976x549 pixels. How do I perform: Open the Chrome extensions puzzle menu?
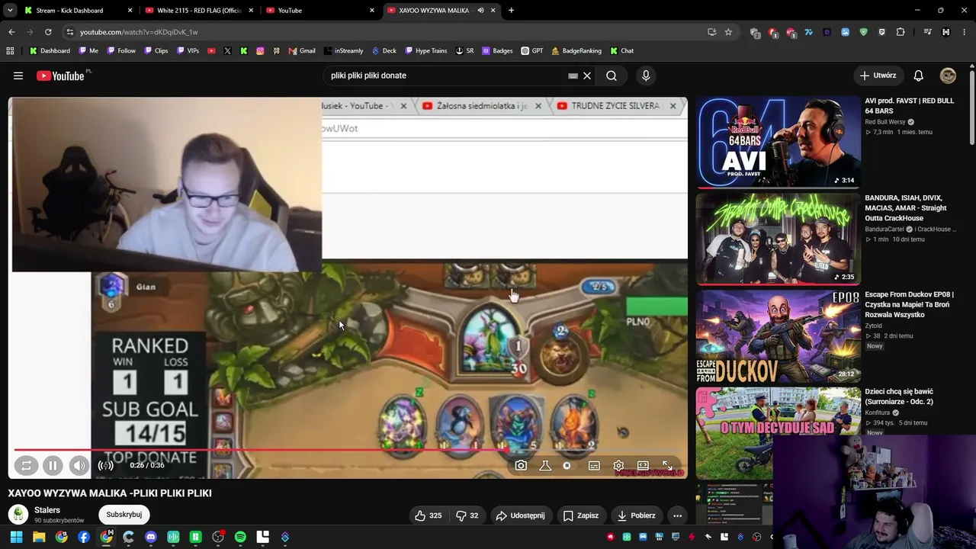tap(901, 32)
